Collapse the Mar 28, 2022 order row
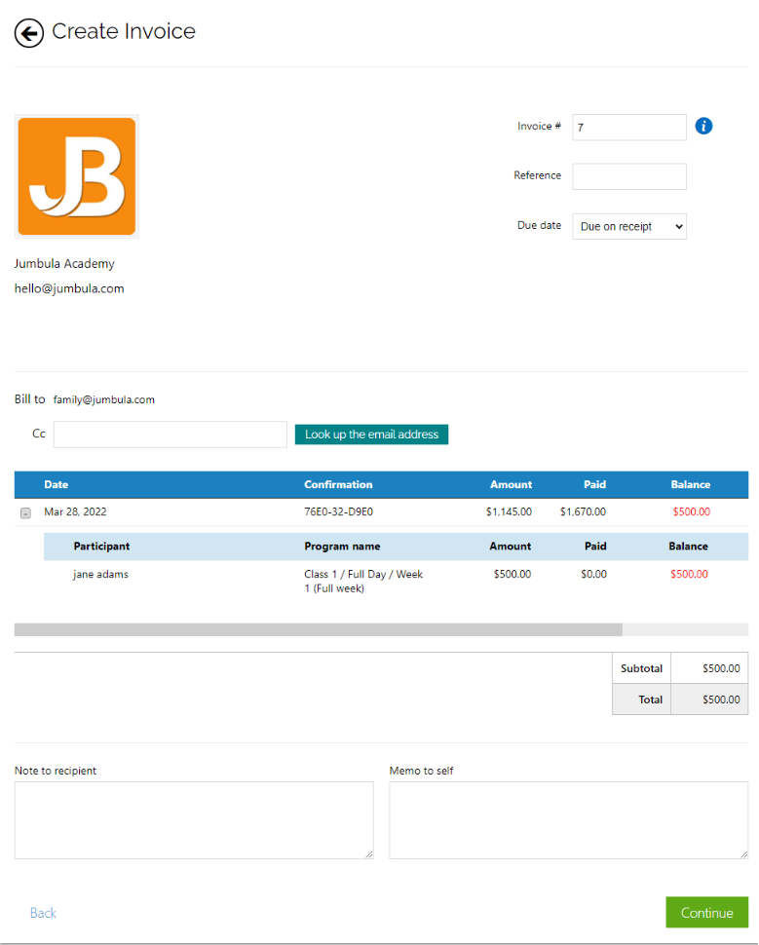 [25, 512]
